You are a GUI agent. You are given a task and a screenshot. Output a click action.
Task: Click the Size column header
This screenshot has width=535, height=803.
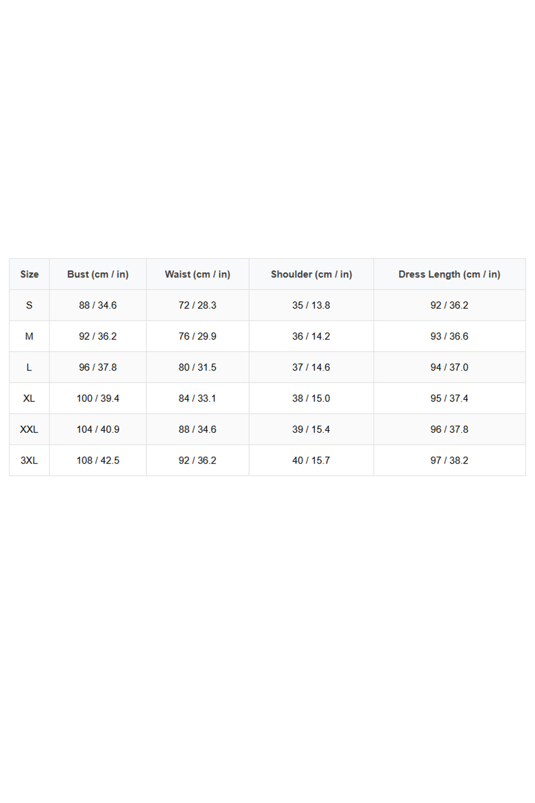pyautogui.click(x=30, y=274)
